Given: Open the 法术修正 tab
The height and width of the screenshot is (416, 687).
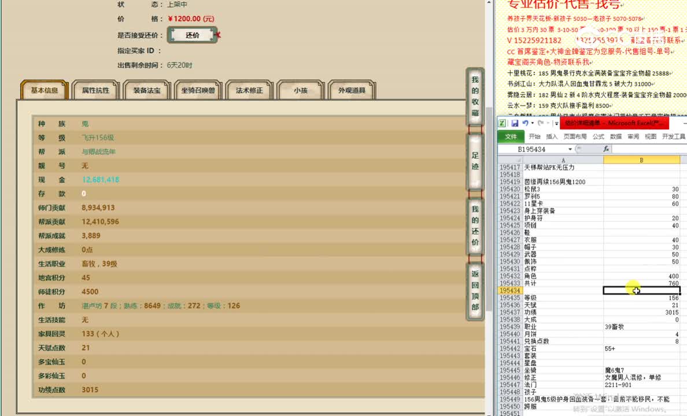Looking at the screenshot, I should click(249, 90).
